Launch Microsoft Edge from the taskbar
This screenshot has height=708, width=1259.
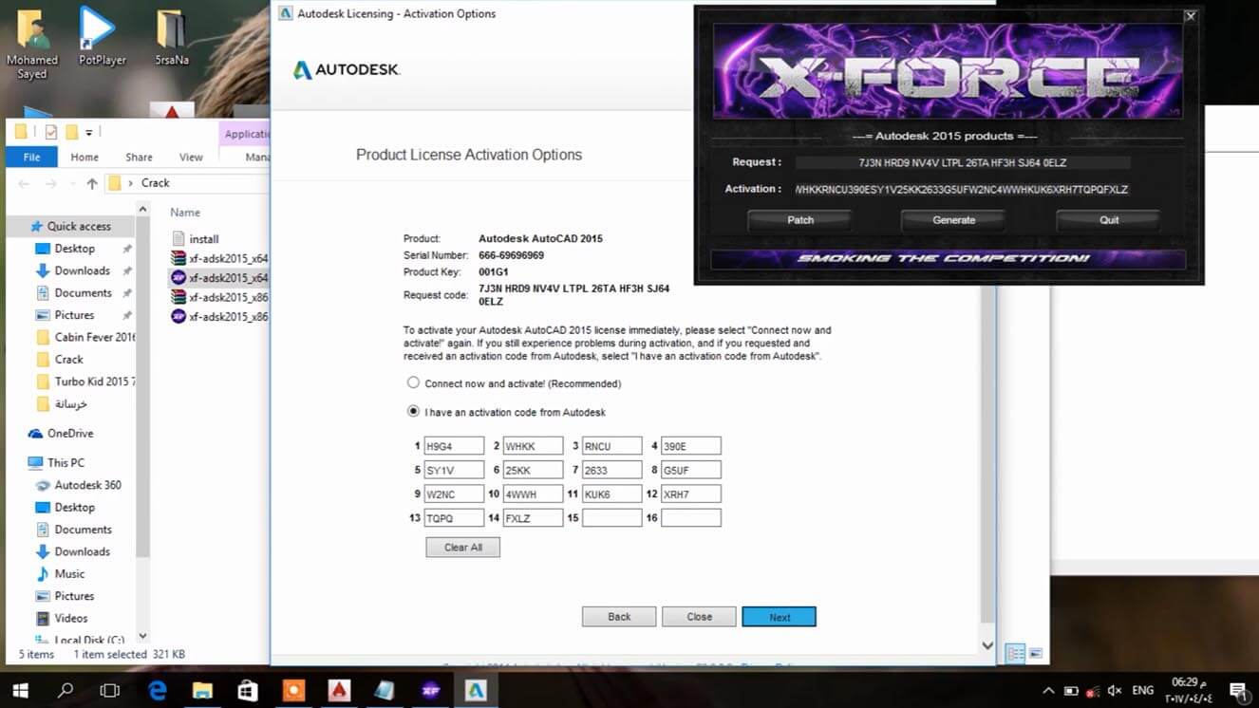tap(157, 691)
